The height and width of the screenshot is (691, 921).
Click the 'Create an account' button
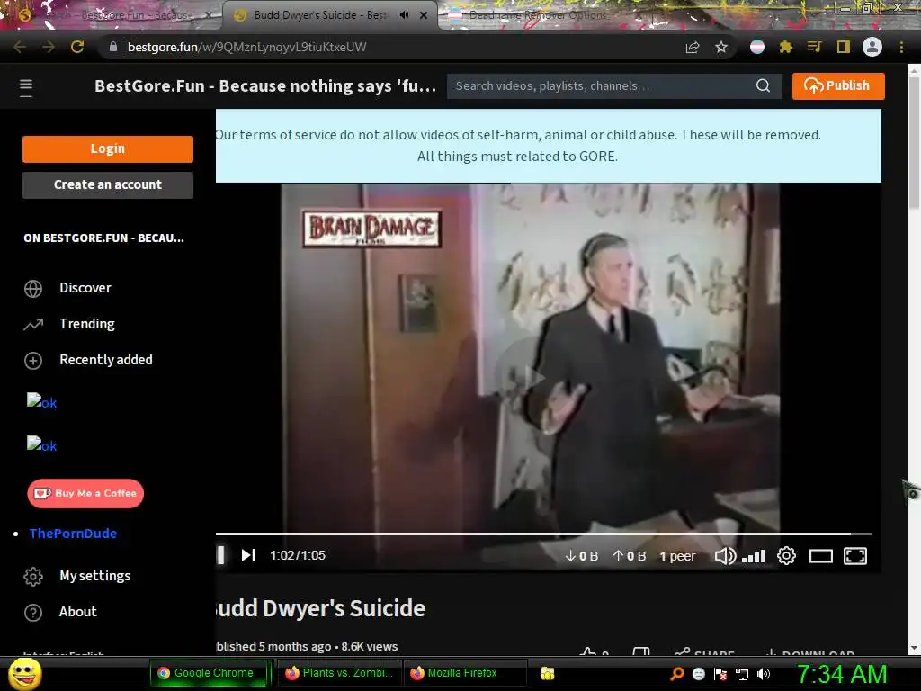[x=108, y=184]
